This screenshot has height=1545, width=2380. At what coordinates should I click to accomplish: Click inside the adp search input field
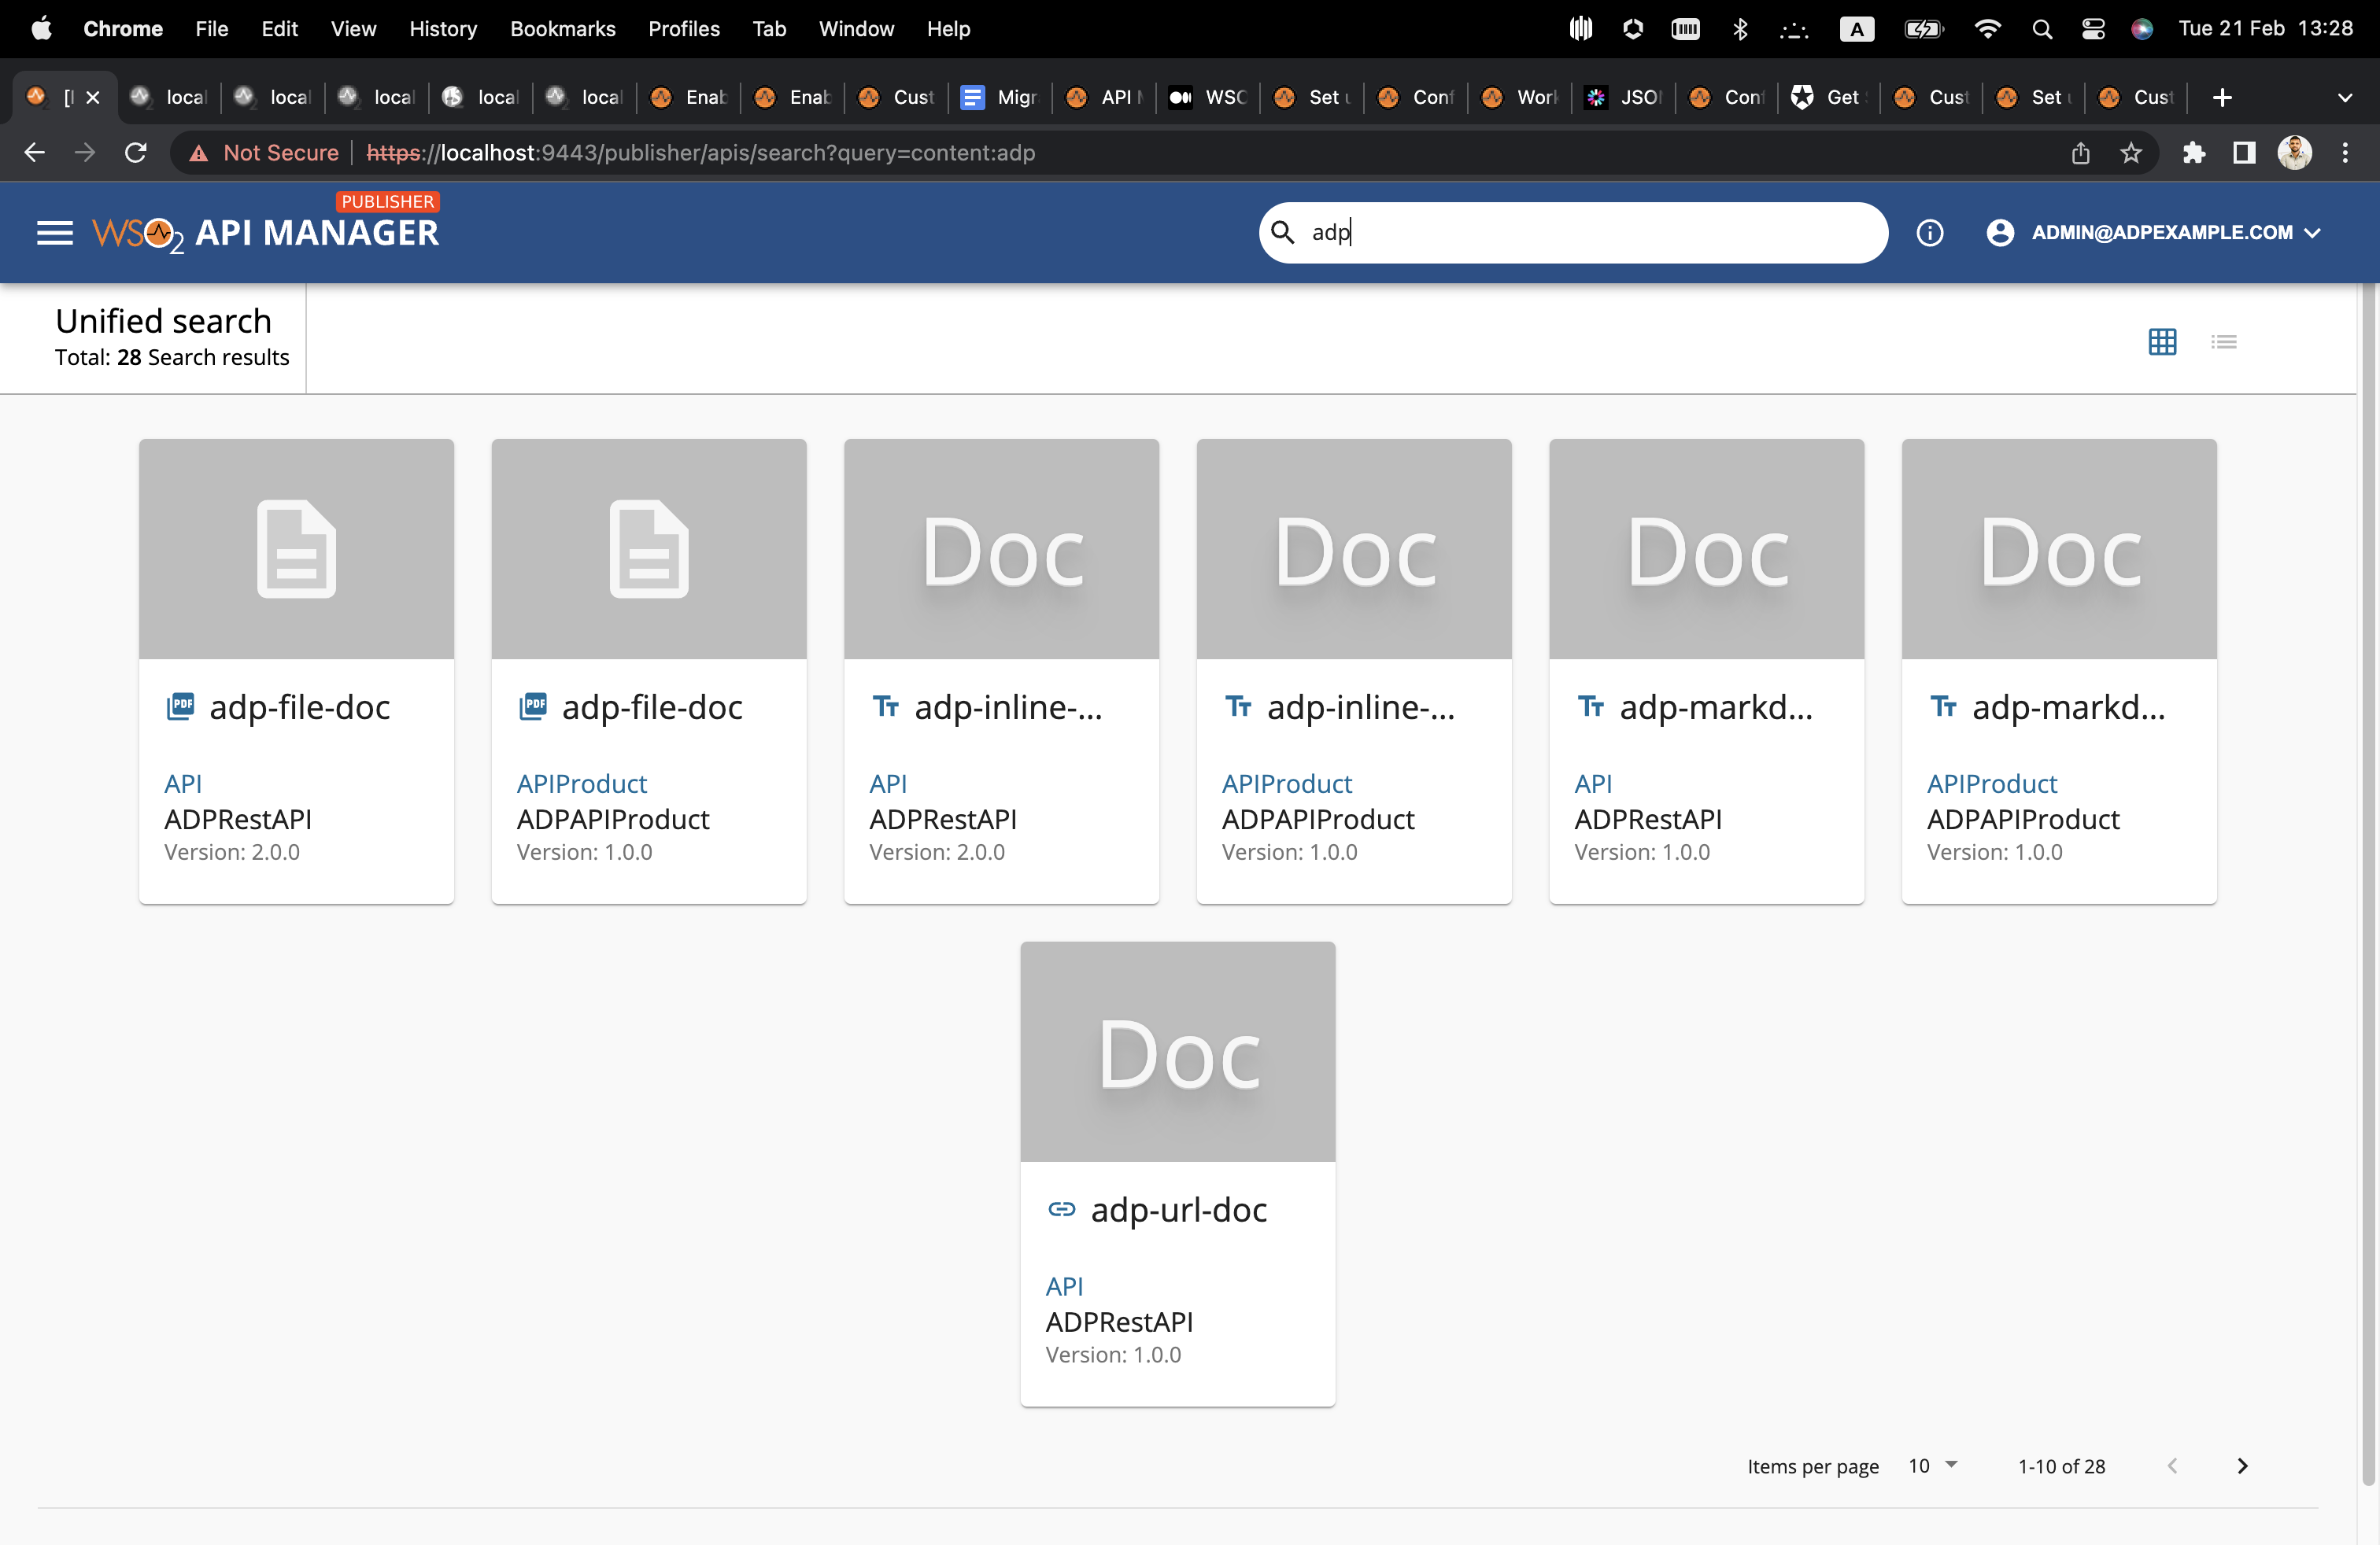pos(1570,232)
